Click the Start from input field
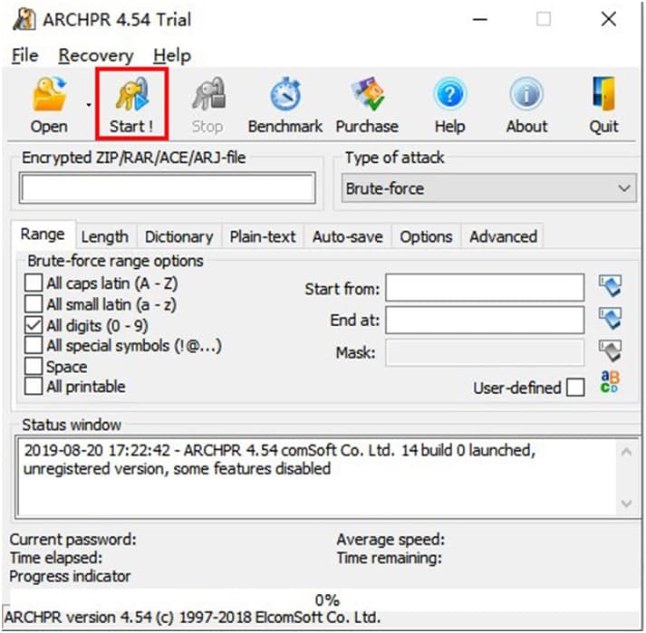The height and width of the screenshot is (633, 646). click(x=485, y=287)
